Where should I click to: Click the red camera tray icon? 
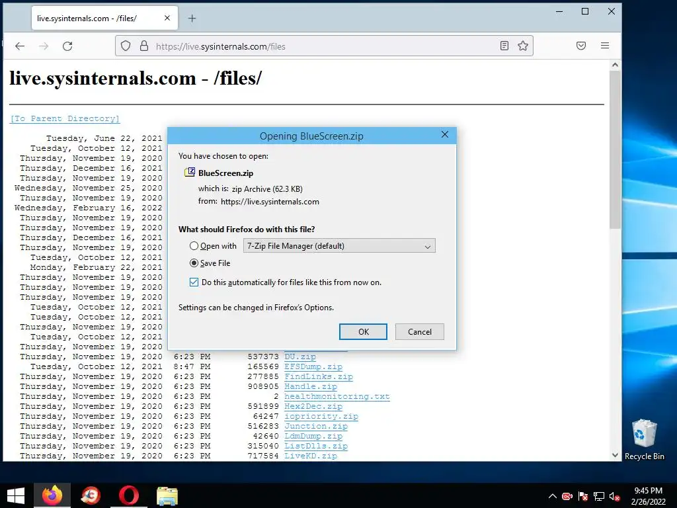(567, 496)
